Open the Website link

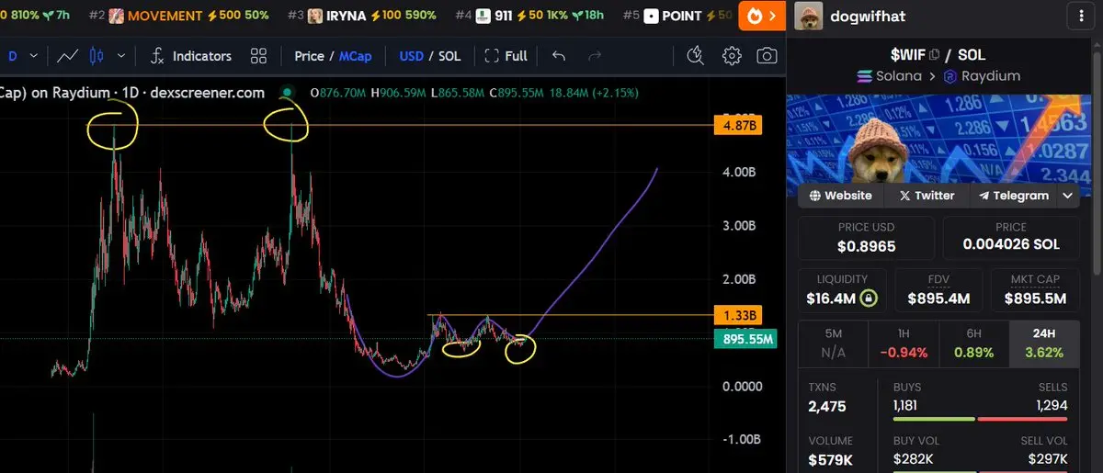click(x=840, y=196)
